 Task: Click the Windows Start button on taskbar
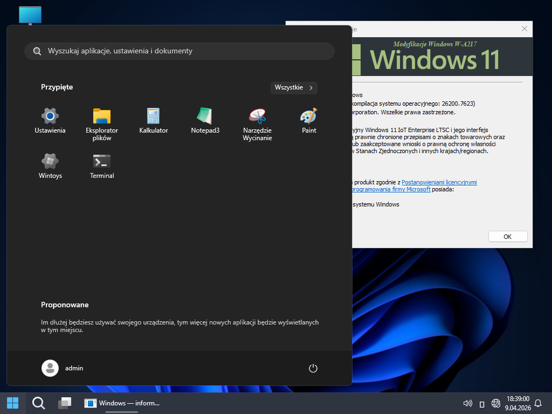(x=12, y=403)
